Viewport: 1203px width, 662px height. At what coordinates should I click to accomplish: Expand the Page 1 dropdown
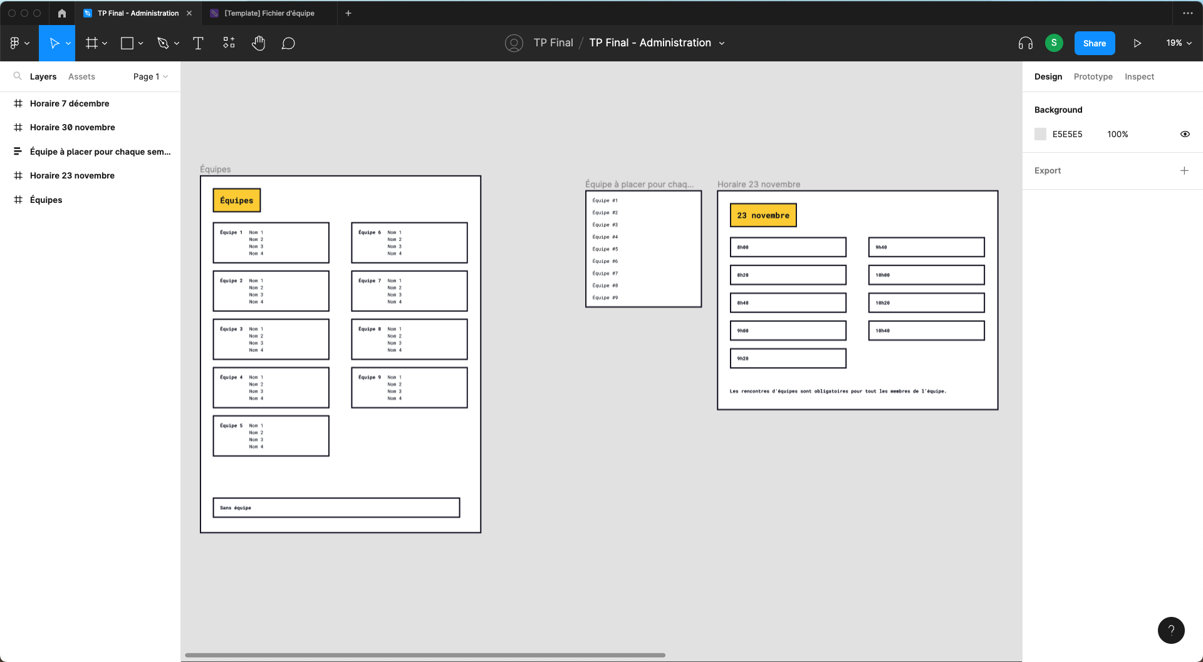pos(150,76)
